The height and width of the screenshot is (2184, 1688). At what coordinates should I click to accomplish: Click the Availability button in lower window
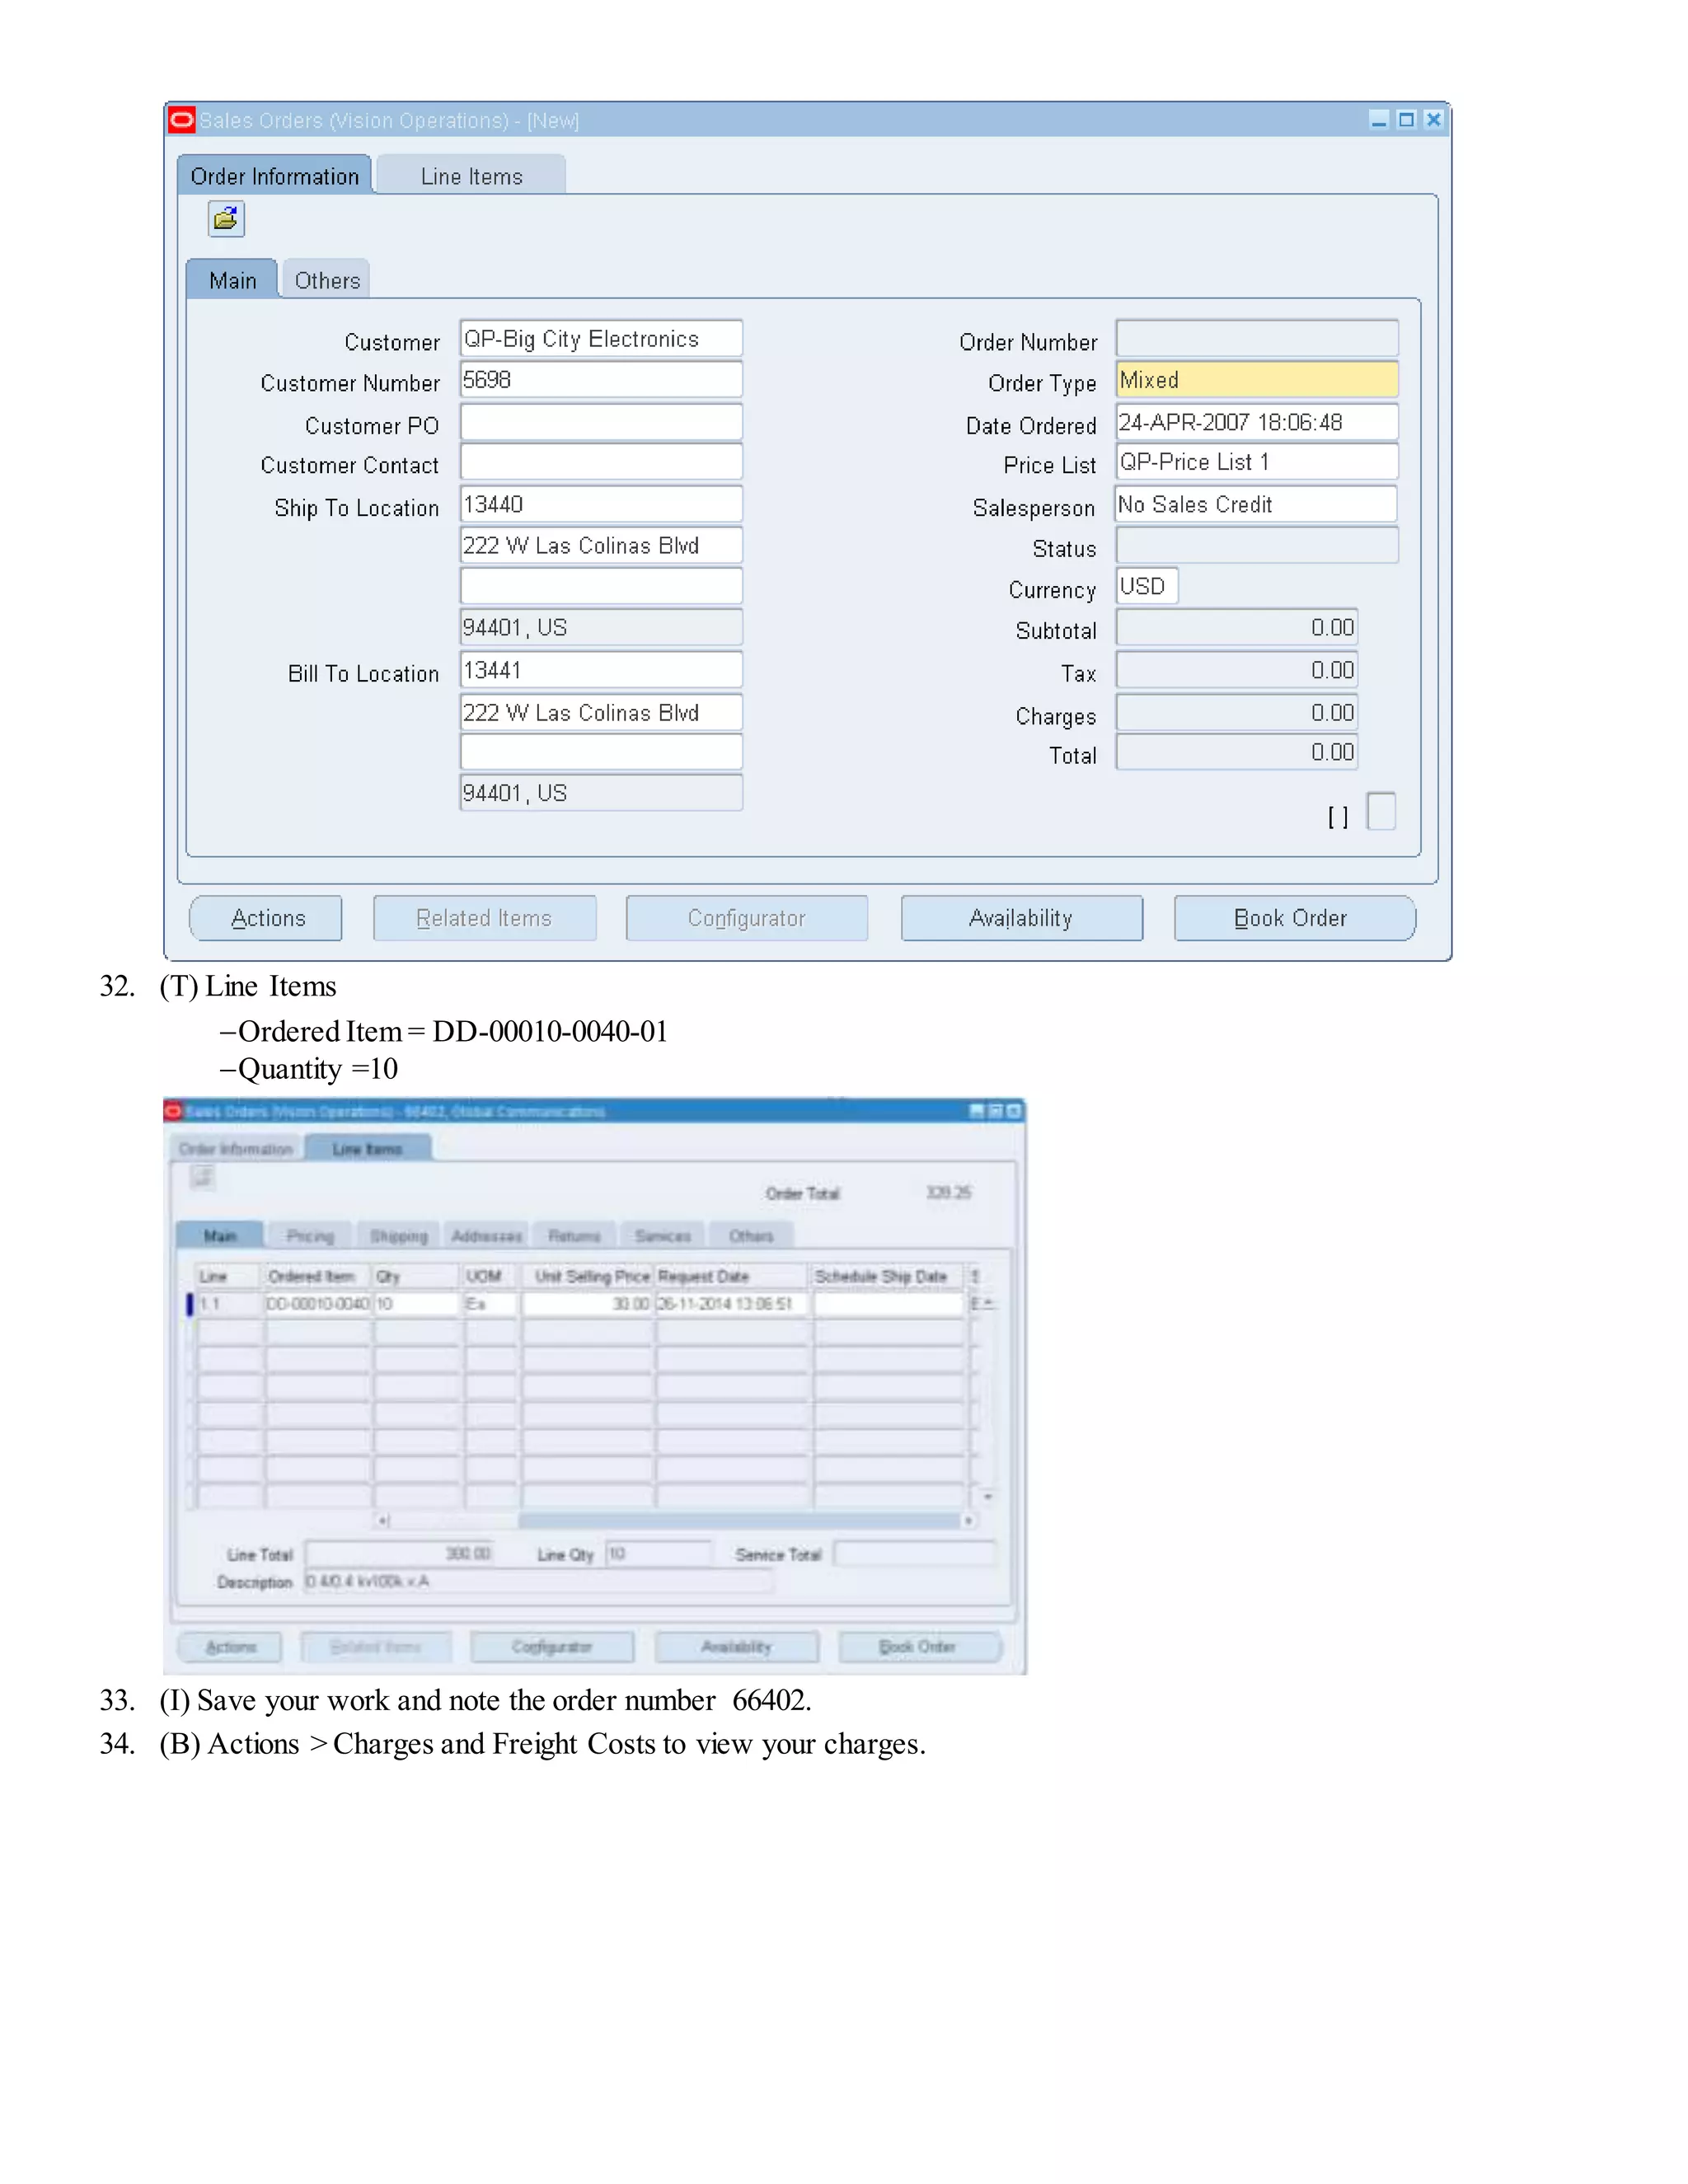tap(737, 1646)
